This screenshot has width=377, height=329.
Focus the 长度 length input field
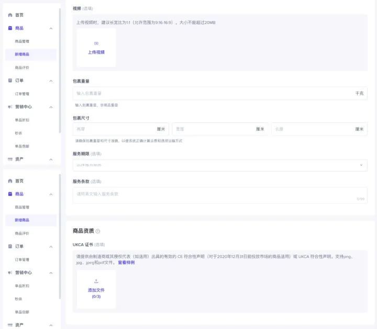[319, 129]
